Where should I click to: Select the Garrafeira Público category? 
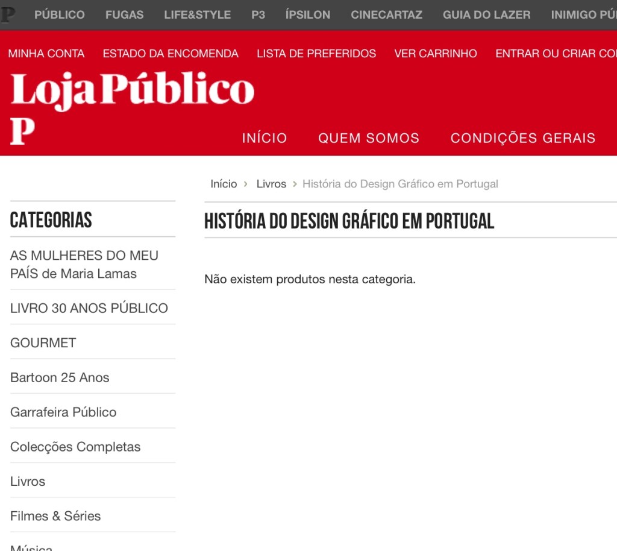tap(63, 412)
